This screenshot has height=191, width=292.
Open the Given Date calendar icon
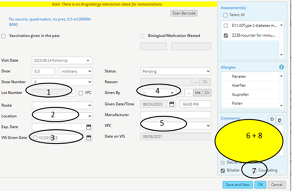pos(172,104)
